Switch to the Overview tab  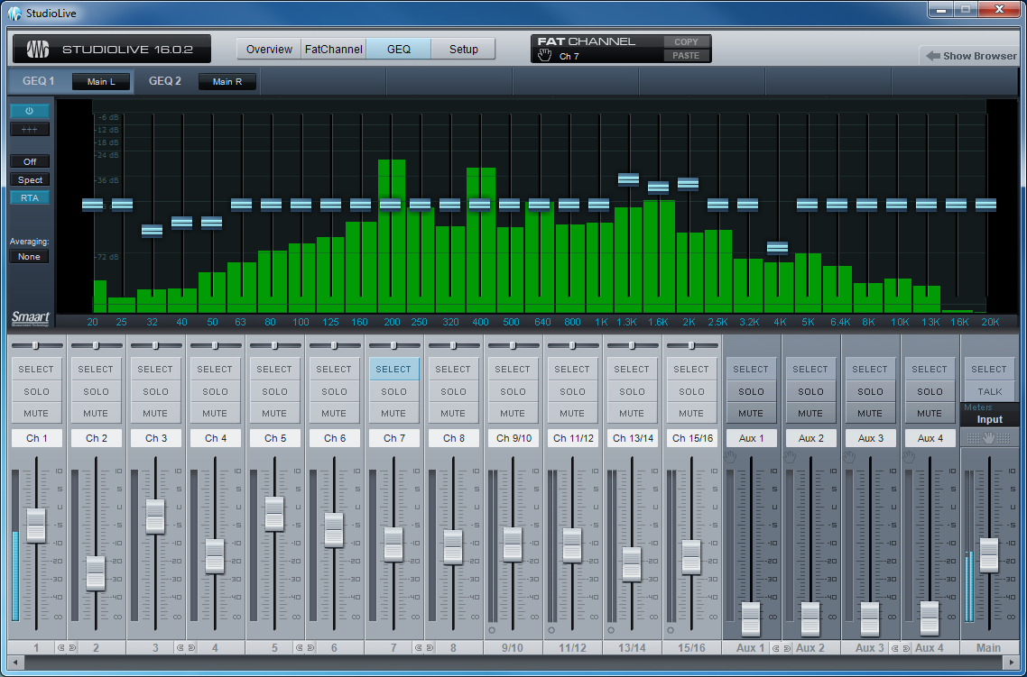click(269, 49)
